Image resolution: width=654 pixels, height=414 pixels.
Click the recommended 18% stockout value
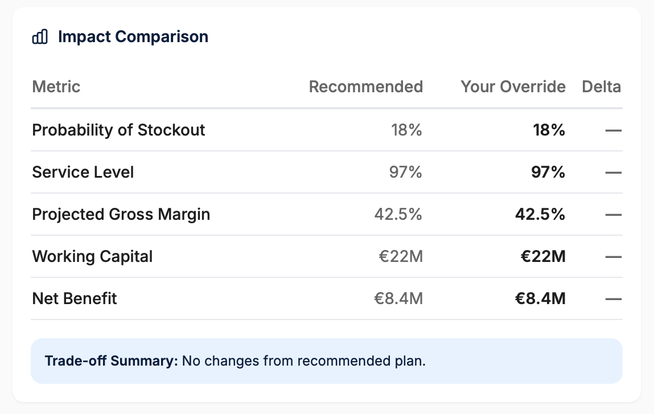click(406, 130)
